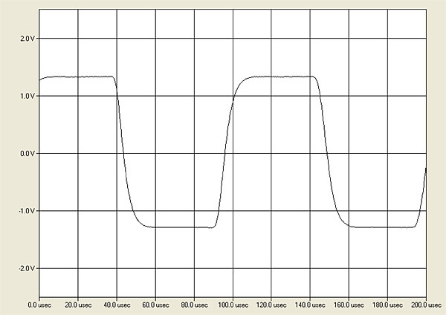This screenshot has height=315, width=446.
Task: Click waveform's first falling edge zero crossing
Action: 122,153
